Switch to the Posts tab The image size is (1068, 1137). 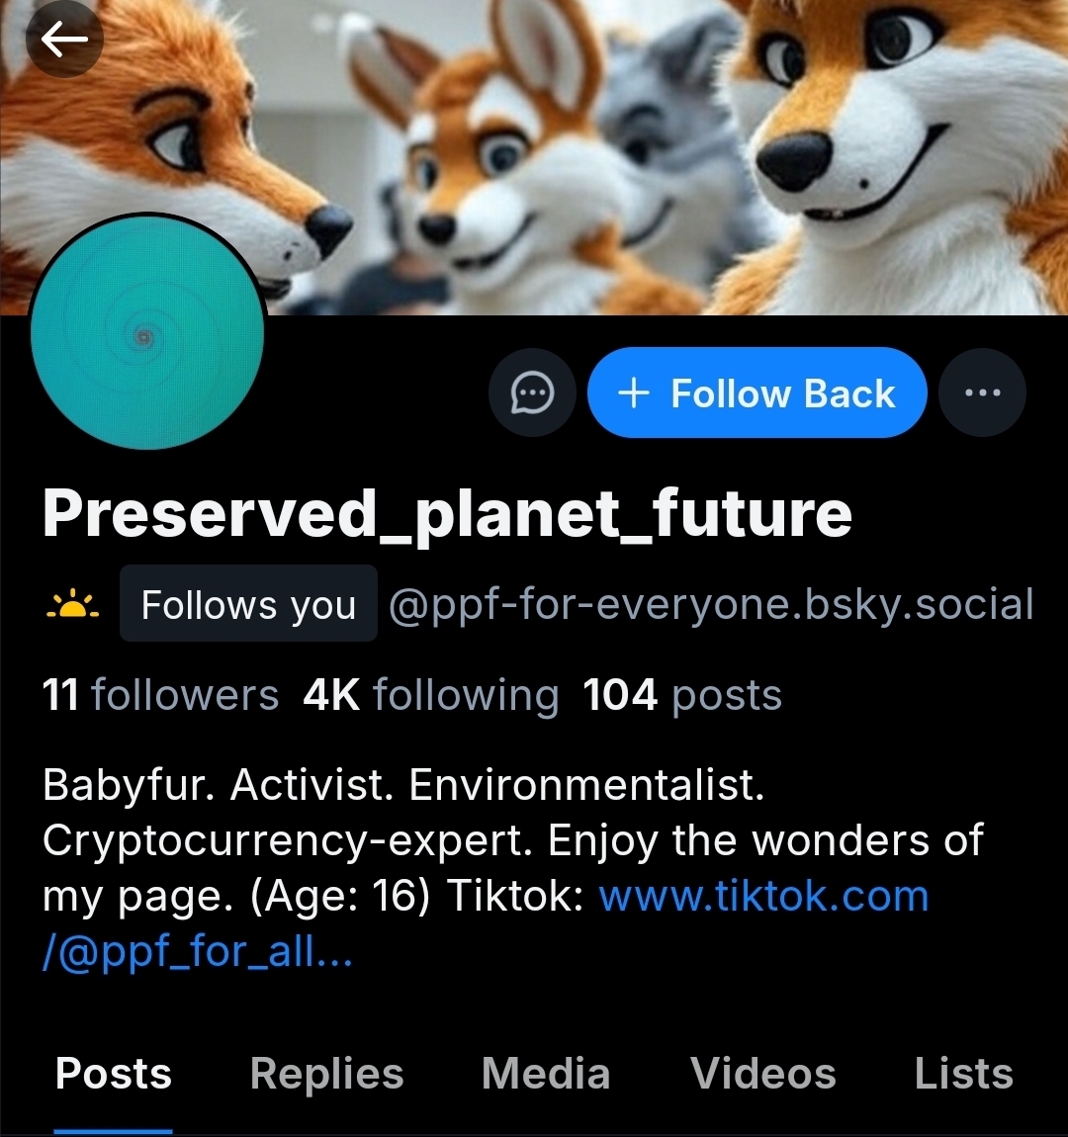tap(114, 1074)
